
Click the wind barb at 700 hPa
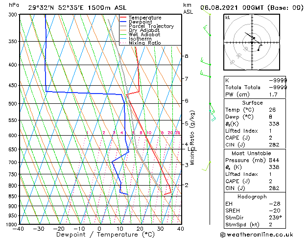pyautogui.click(x=207, y=167)
